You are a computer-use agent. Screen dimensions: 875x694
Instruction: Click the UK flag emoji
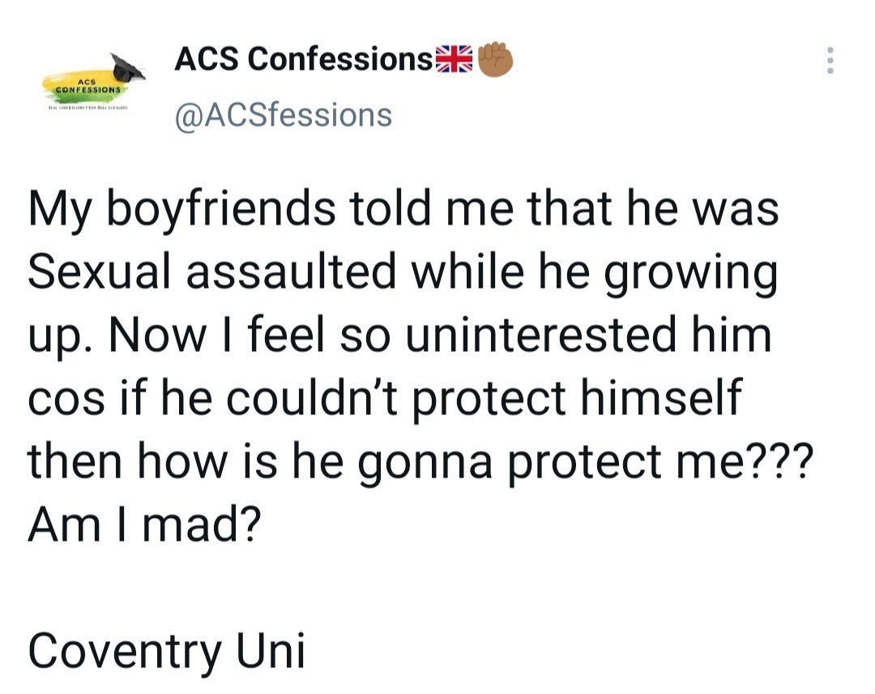(x=455, y=60)
